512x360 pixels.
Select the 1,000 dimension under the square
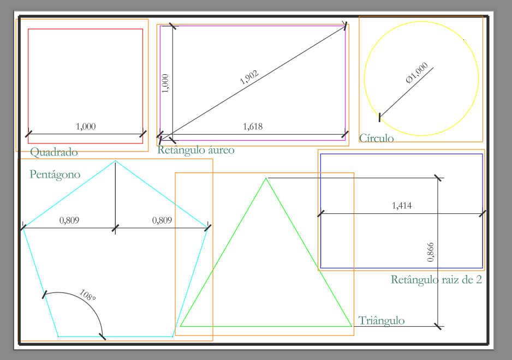tap(86, 127)
